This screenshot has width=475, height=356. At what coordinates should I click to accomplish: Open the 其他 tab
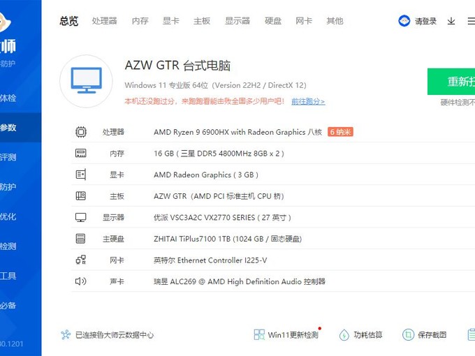335,21
